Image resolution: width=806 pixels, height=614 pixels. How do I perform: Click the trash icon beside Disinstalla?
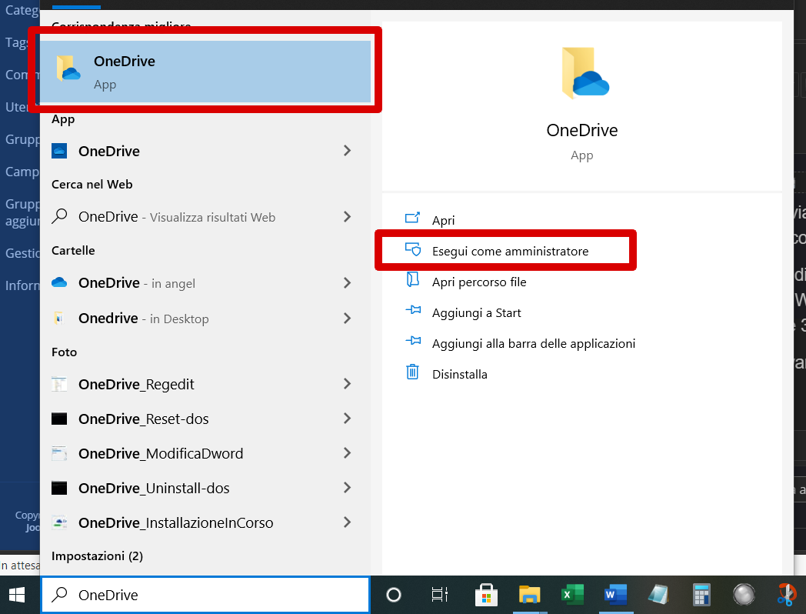[413, 372]
